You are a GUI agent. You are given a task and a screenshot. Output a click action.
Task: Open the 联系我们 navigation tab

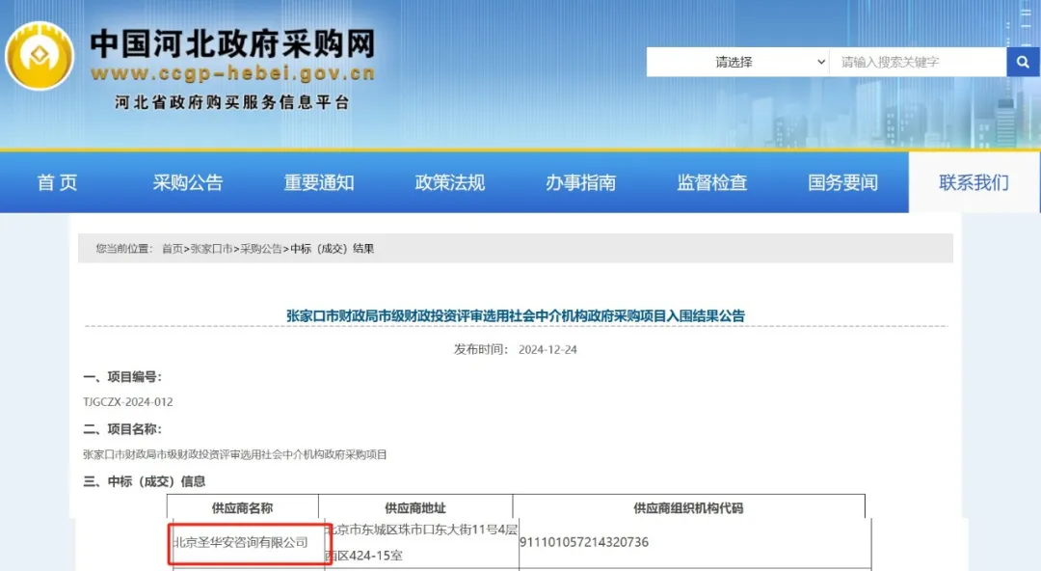click(974, 183)
